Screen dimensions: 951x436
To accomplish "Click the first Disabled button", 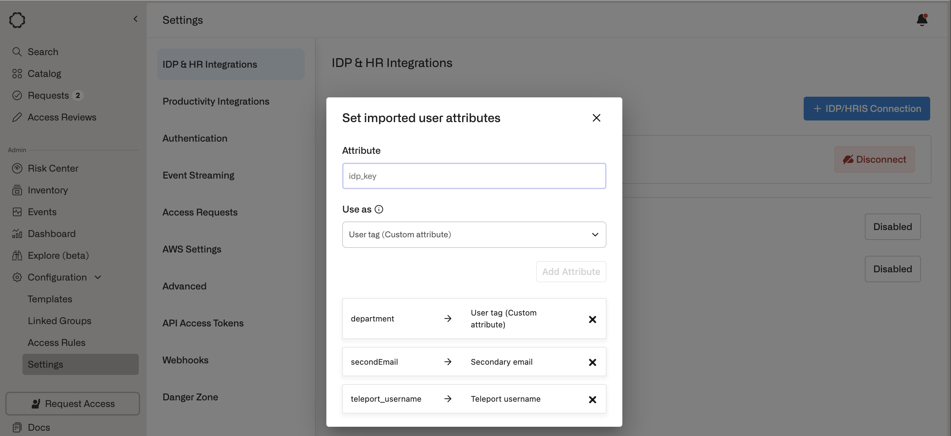I will point(892,227).
